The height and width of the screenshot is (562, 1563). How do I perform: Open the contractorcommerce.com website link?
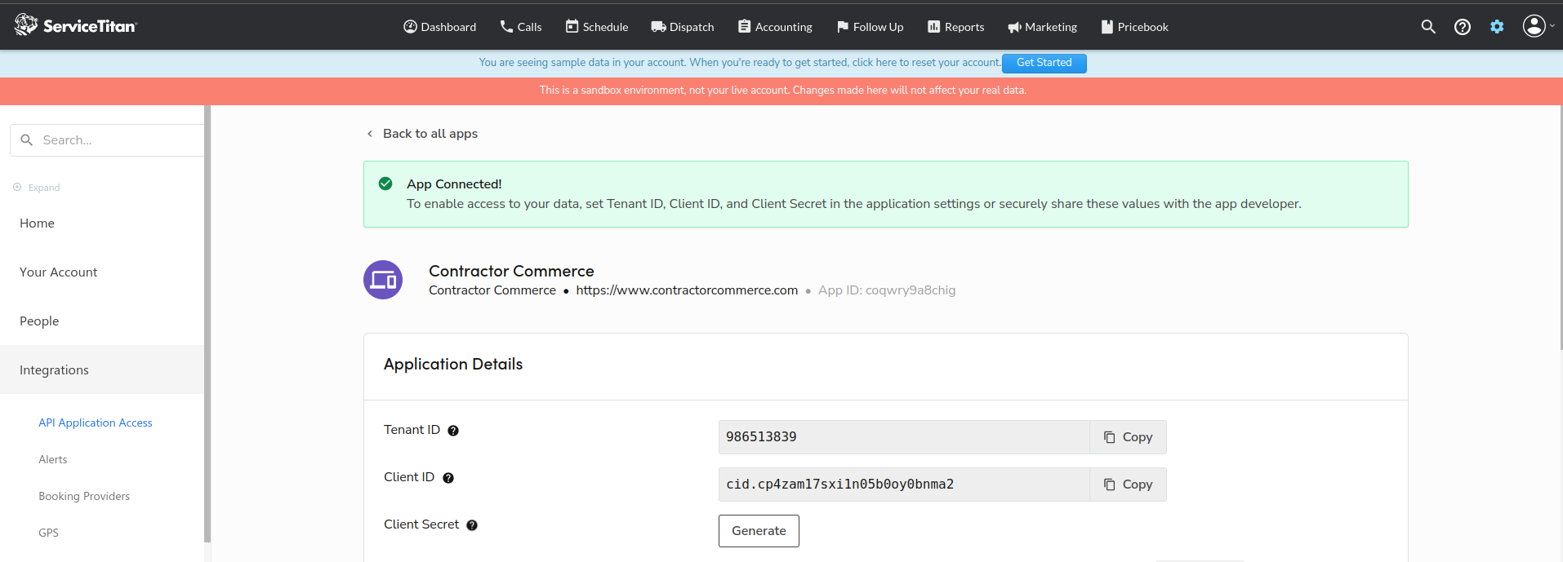[x=687, y=290]
